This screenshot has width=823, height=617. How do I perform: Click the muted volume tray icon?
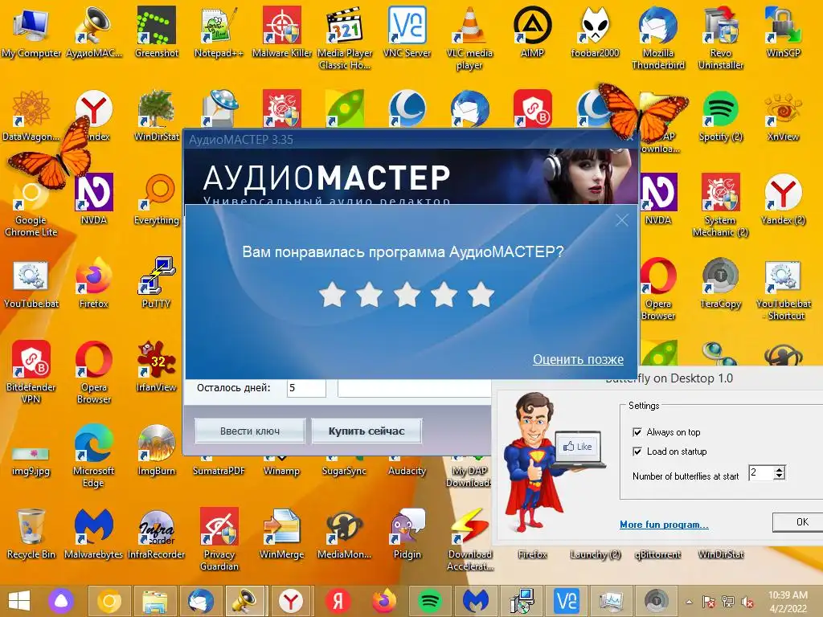click(747, 602)
